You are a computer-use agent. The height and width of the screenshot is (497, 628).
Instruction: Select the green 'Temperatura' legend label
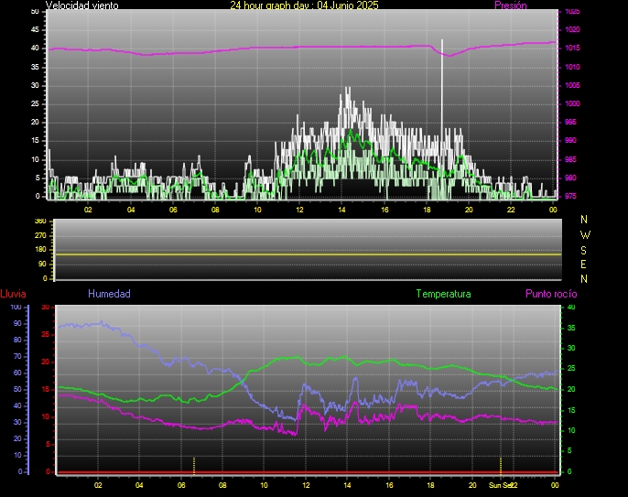point(443,294)
